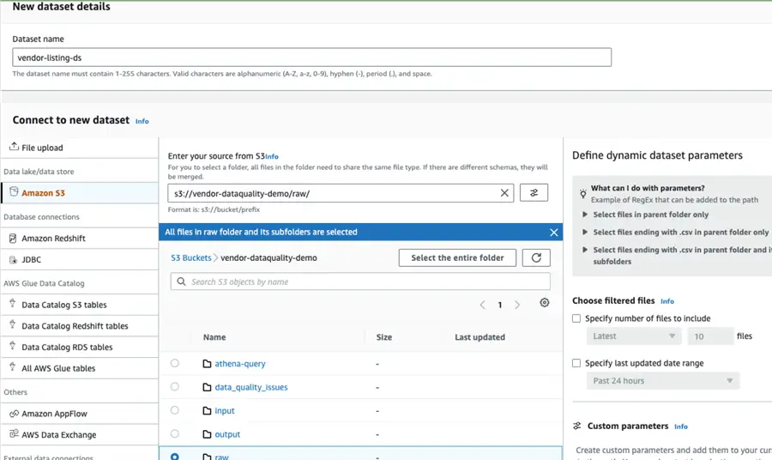Open the parameter settings button beside S3 path

click(x=534, y=192)
